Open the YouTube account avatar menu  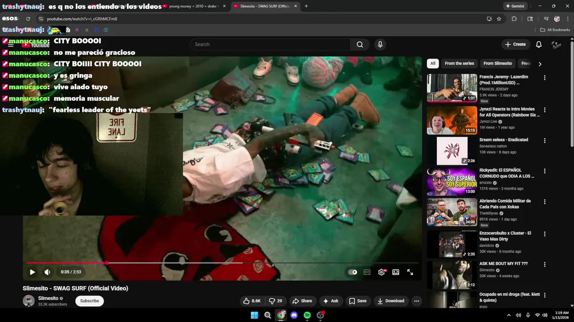(556, 44)
